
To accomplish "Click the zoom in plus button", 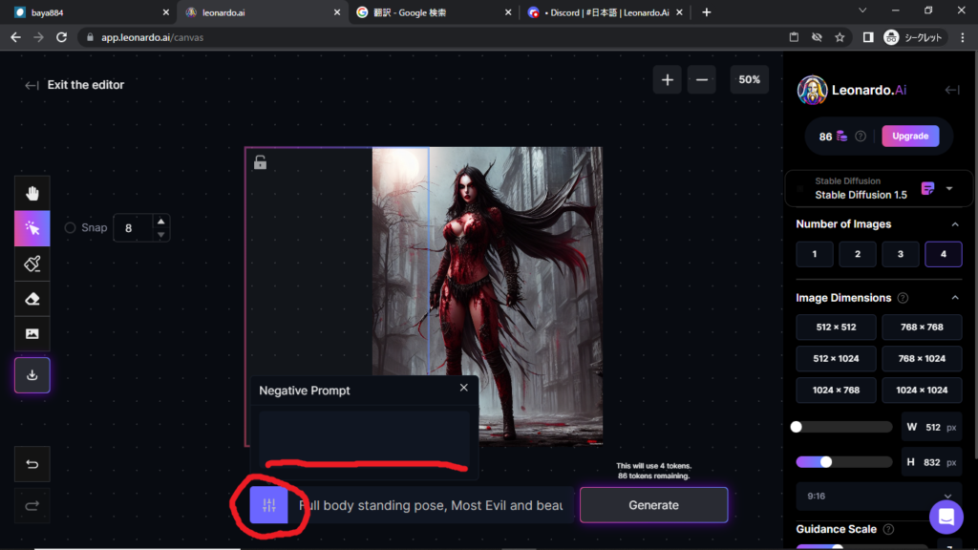I will (x=667, y=80).
